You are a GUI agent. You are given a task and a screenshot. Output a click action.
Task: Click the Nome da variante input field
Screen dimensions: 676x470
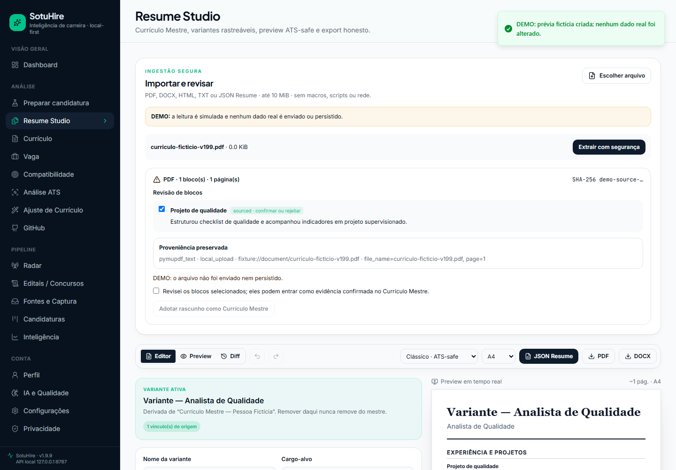[209, 468]
